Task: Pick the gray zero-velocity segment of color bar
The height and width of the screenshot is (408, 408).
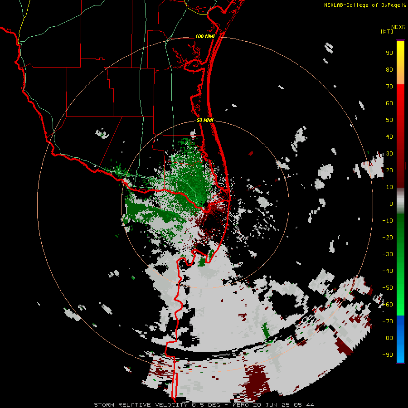Action: click(400, 201)
